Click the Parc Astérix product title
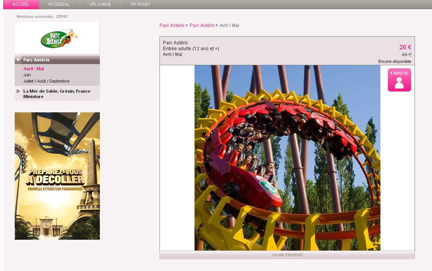 (x=175, y=42)
